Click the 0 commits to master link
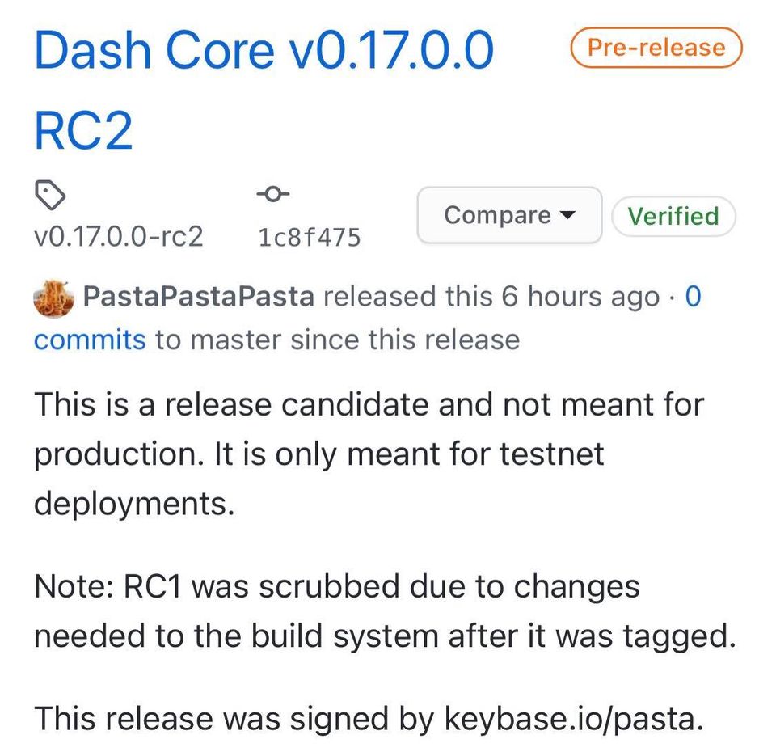The image size is (776, 756). click(x=90, y=340)
